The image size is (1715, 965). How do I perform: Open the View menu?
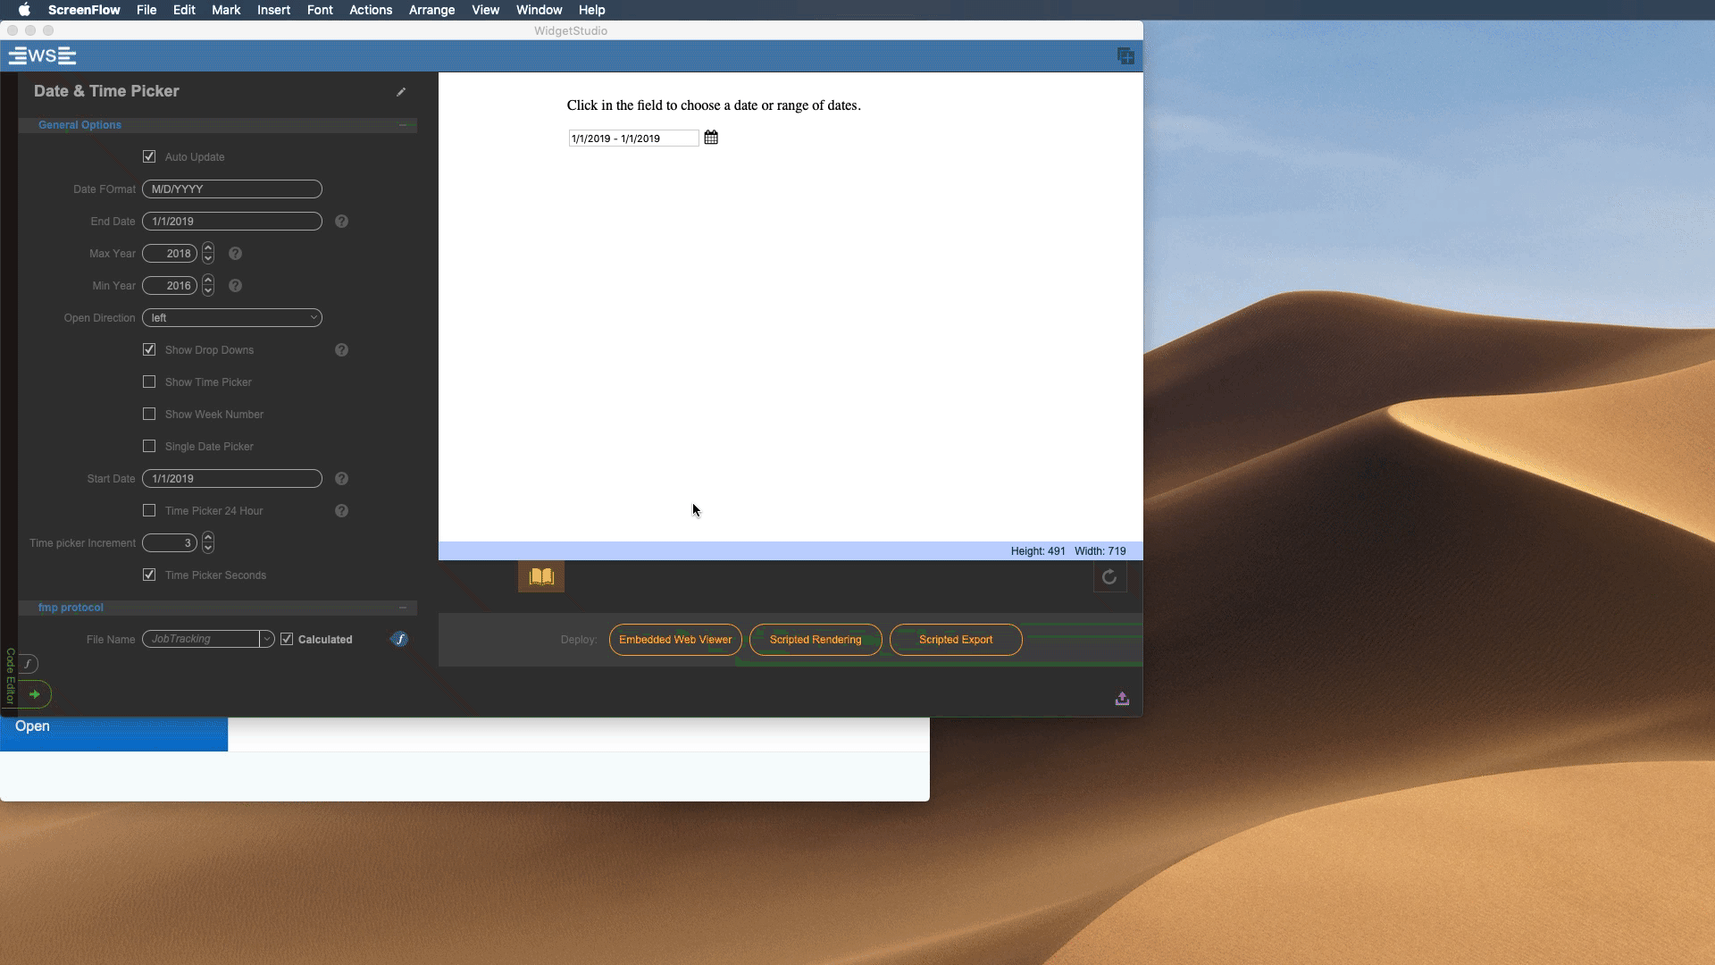(x=485, y=10)
